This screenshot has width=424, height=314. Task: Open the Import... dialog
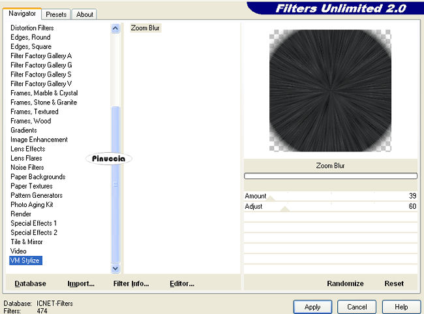coord(81,283)
